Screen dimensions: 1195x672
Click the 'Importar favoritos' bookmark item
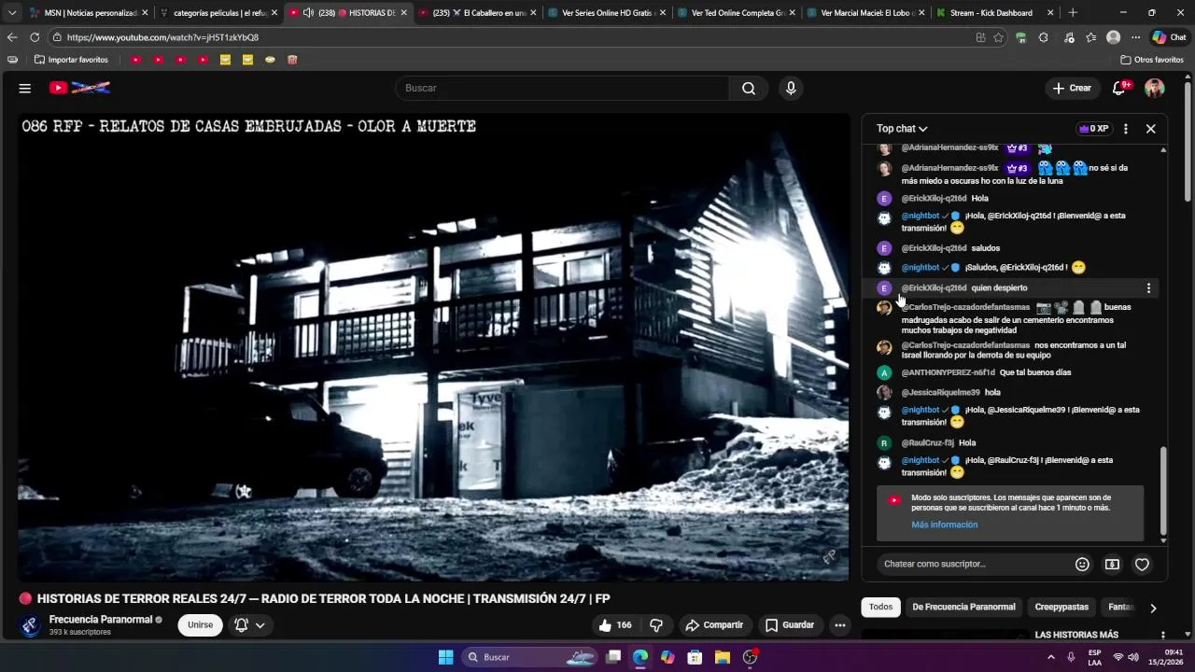71,60
